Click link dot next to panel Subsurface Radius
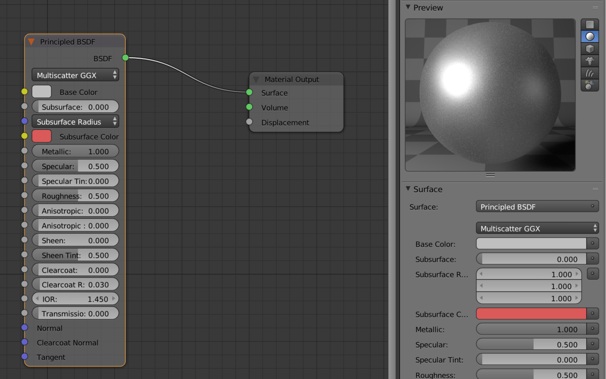Image resolution: width=606 pixels, height=379 pixels. pos(593,274)
